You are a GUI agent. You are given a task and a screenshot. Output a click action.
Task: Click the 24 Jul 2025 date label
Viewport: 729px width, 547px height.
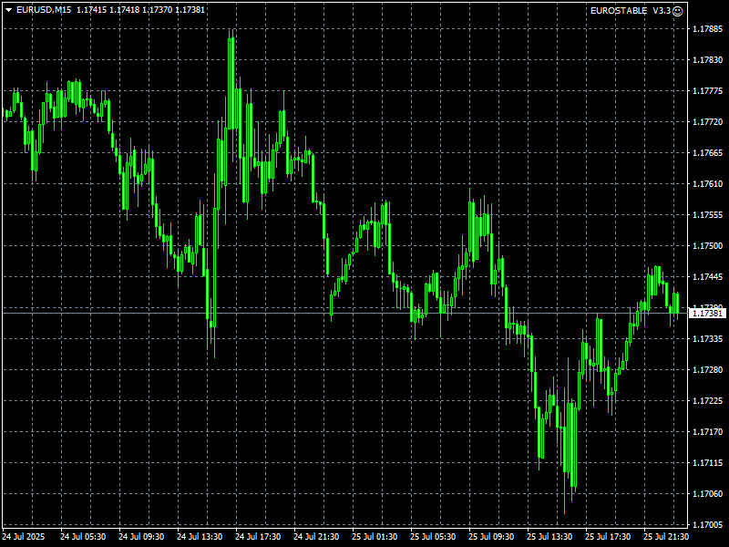click(25, 537)
